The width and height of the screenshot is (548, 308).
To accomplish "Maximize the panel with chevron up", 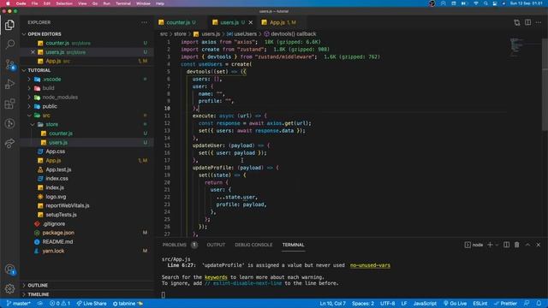I will [x=527, y=245].
